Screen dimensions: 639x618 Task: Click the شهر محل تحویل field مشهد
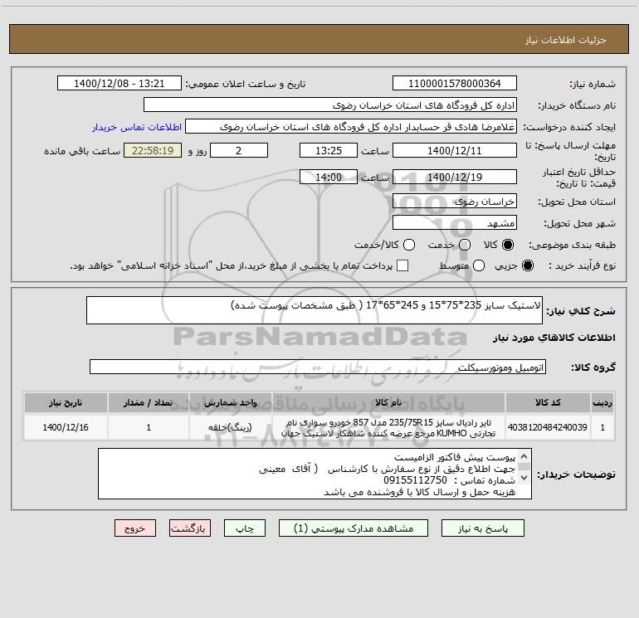(455, 223)
